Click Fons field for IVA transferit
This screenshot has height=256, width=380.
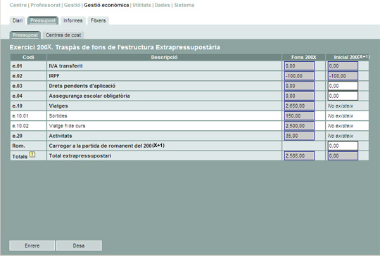[x=299, y=66]
